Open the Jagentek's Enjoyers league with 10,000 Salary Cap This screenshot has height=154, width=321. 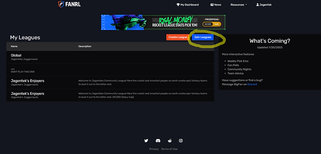(110, 95)
